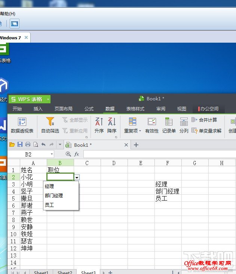
Task: Click the WPS 表格 application menu button
Action: [x=29, y=99]
